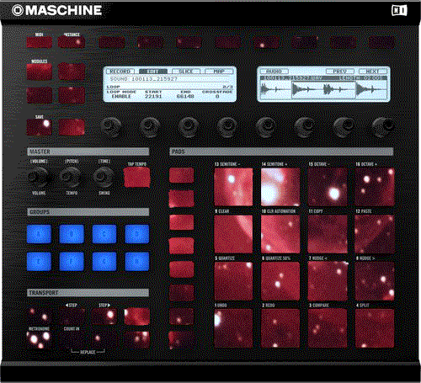This screenshot has height=383, width=421.
Task: Toggle the Count In transport button
Action: click(x=72, y=340)
